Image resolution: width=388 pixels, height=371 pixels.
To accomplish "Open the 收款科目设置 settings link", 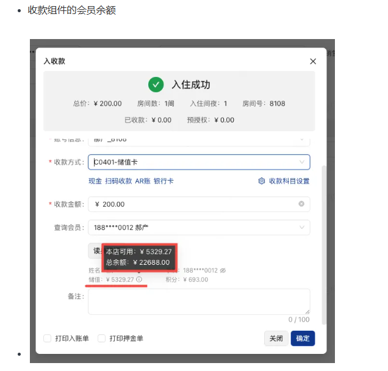I will click(289, 181).
